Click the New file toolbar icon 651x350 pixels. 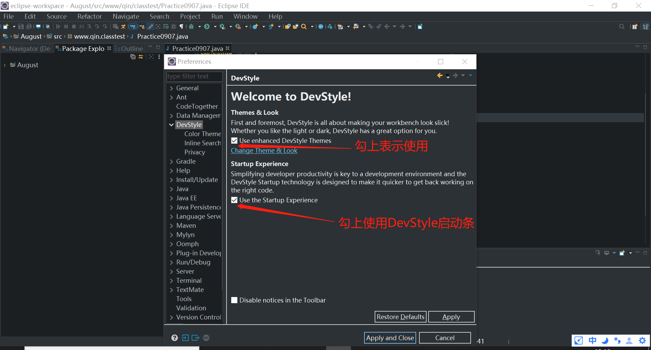pos(5,26)
